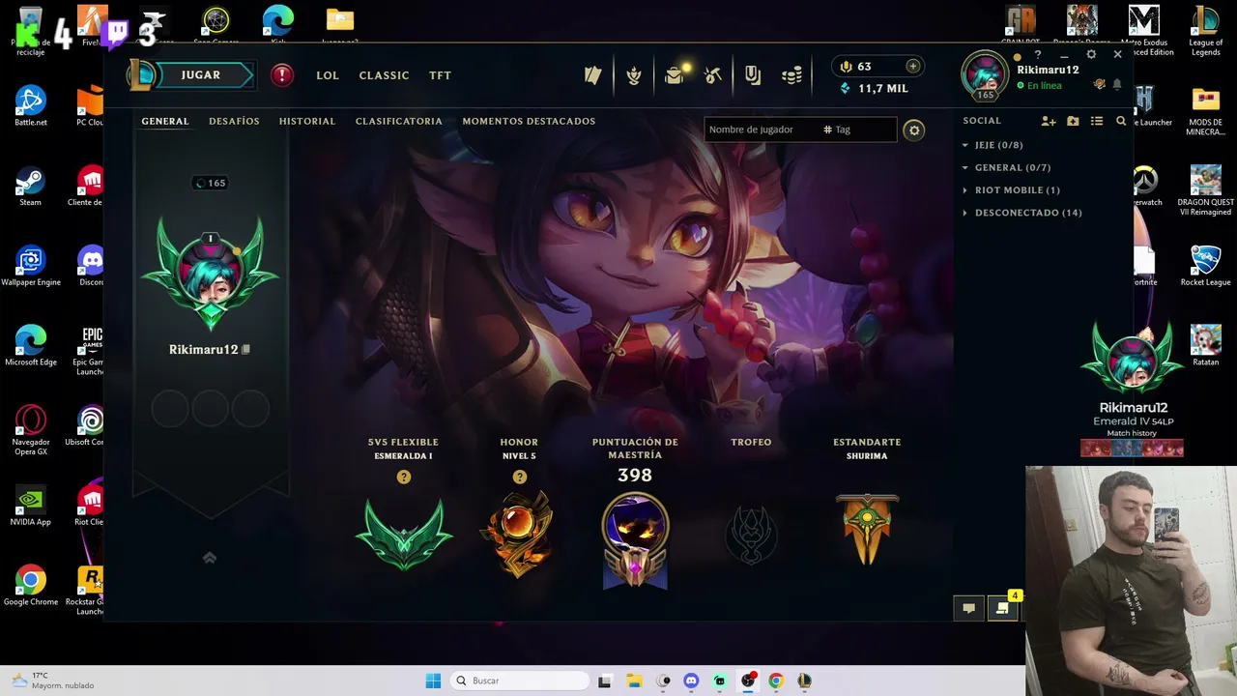Click the JUGAR play button
This screenshot has height=696, width=1237.
(x=201, y=75)
